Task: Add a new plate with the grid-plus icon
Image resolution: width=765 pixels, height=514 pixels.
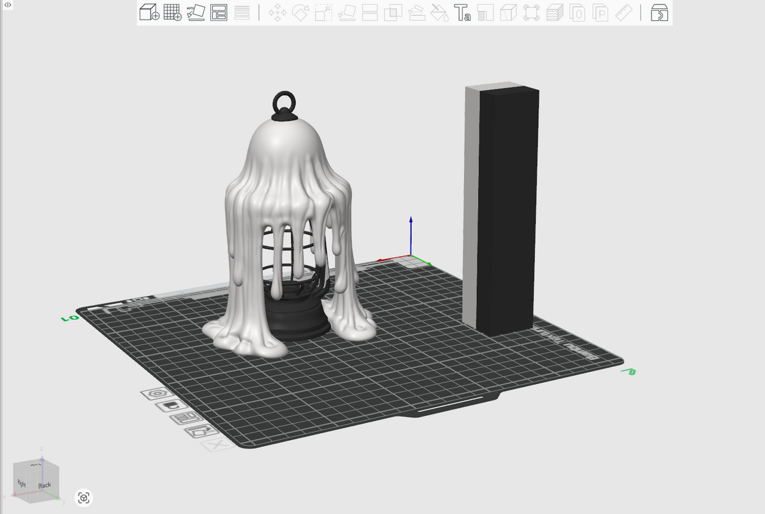Action: tap(172, 12)
